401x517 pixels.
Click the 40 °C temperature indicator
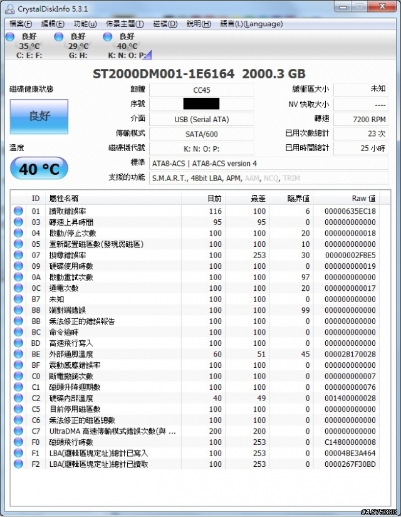[39, 169]
